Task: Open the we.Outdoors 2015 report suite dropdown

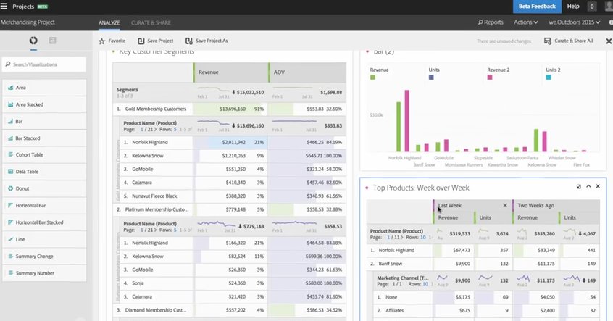Action: pos(574,22)
